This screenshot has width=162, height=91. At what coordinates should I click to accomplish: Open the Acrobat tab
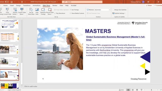tap(74, 6)
